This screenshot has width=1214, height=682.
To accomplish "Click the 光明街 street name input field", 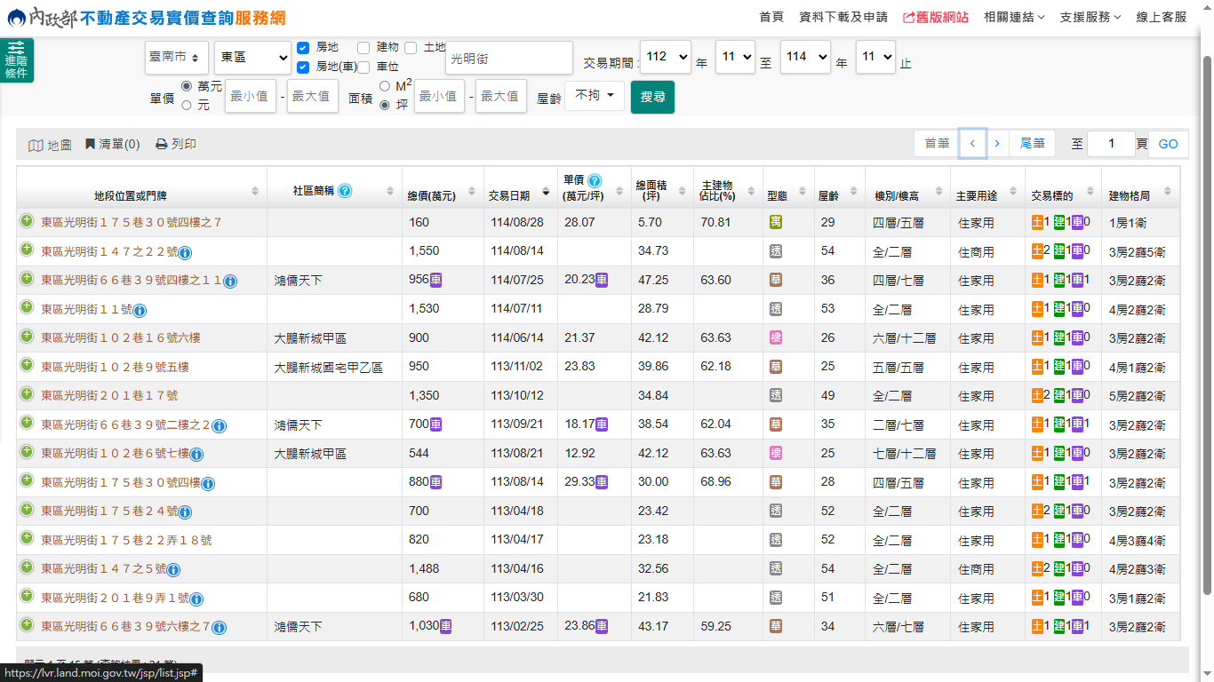I will 509,58.
